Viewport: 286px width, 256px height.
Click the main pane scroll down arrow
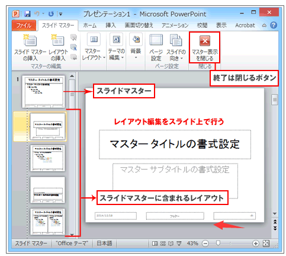(275, 213)
